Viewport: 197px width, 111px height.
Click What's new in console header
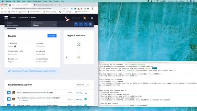[76, 18]
